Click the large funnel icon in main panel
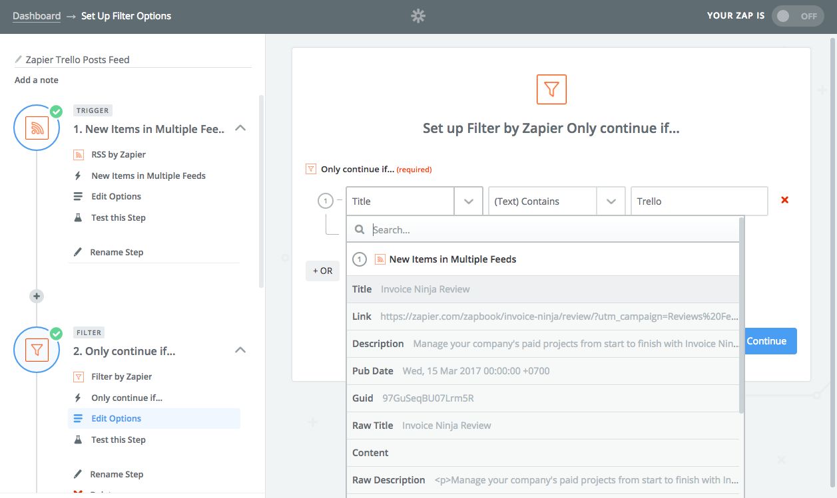The width and height of the screenshot is (837, 498). click(x=551, y=89)
